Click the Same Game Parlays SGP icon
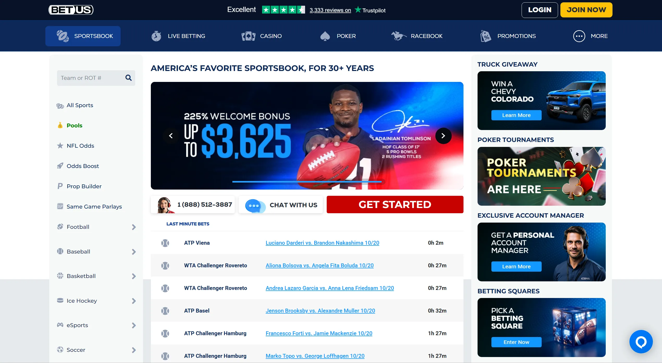The image size is (662, 363). [x=60, y=206]
